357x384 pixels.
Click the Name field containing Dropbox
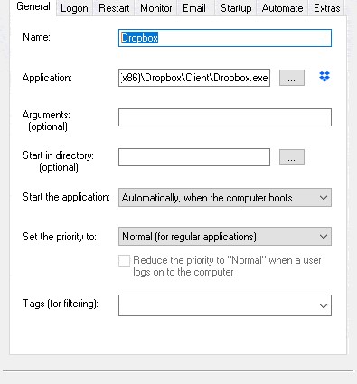[225, 38]
